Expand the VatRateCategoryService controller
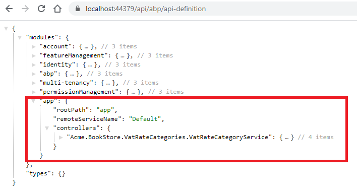 61,137
